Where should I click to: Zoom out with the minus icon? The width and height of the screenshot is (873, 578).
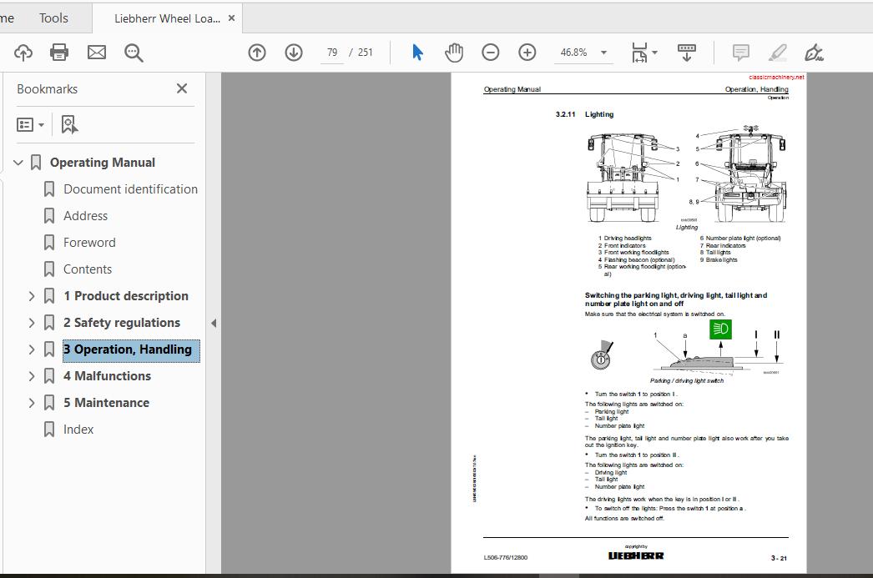pos(491,52)
